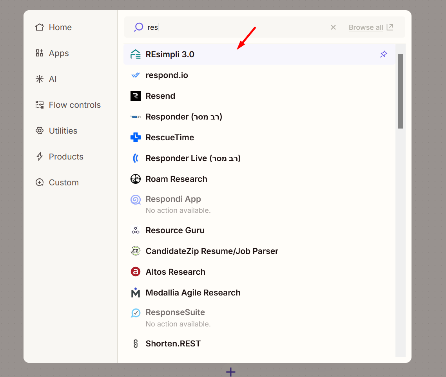Select the Roam Research app
This screenshot has height=377, width=446.
259,179
